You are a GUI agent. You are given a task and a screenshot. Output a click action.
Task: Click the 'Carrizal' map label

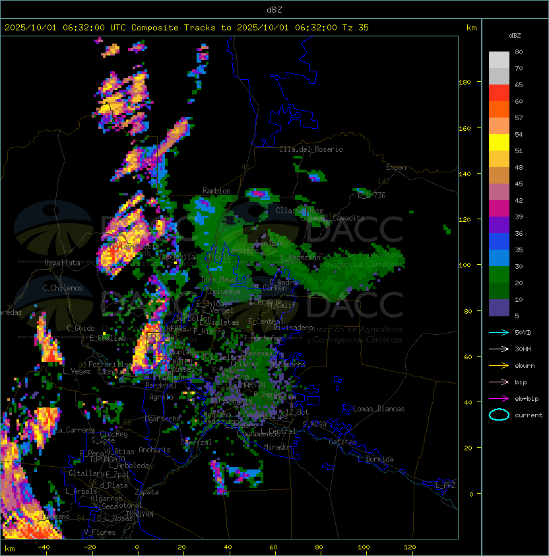coord(196,442)
